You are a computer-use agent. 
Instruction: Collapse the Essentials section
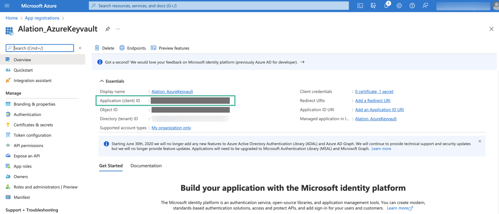(x=112, y=81)
